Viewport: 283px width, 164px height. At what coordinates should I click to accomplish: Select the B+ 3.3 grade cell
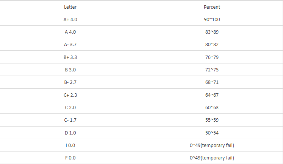click(70, 57)
